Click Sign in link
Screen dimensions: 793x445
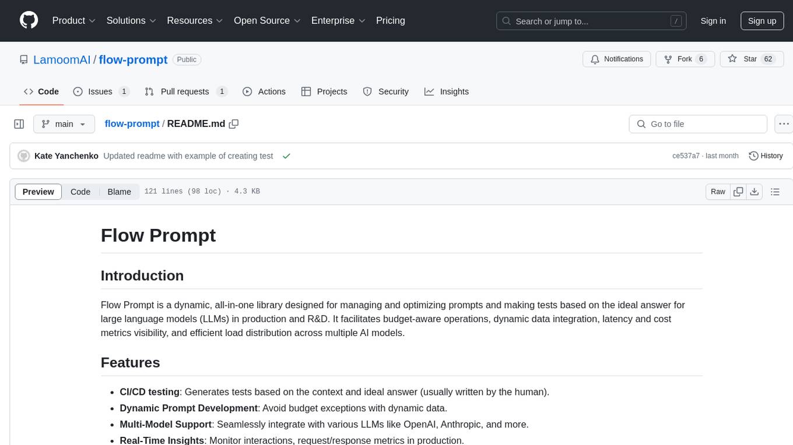click(713, 21)
